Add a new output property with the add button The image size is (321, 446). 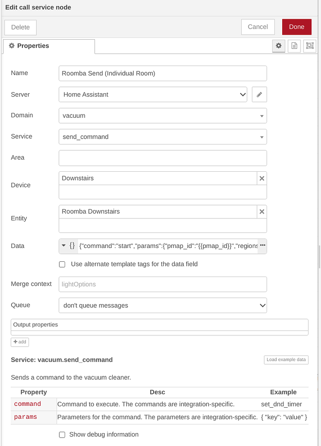tap(20, 342)
